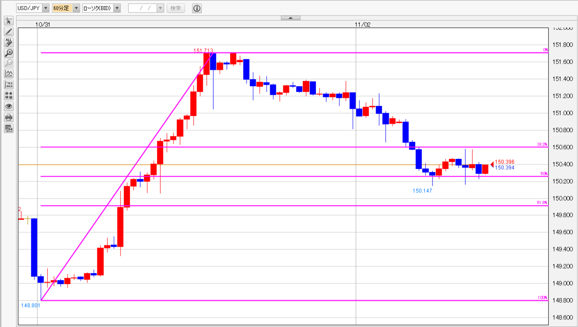Viewport: 578px width, 327px height.
Task: Click the blue 150.394 price label
Action: [505, 168]
